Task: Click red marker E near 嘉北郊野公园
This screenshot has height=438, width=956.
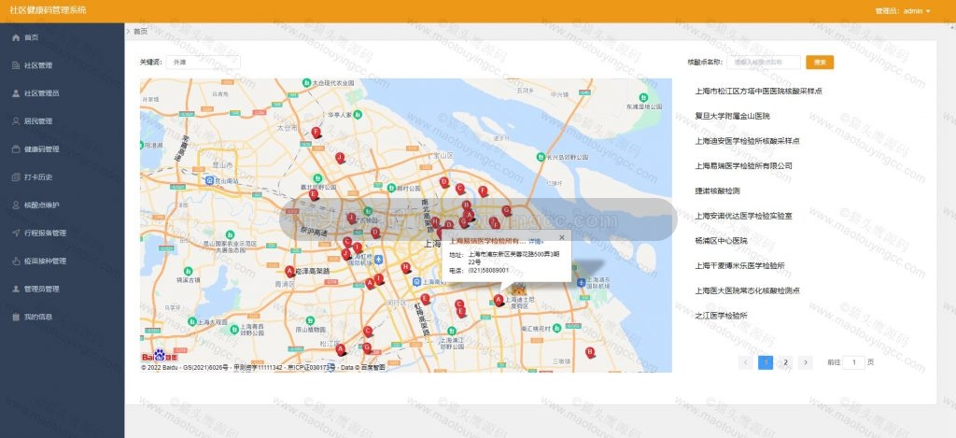Action: point(314,194)
